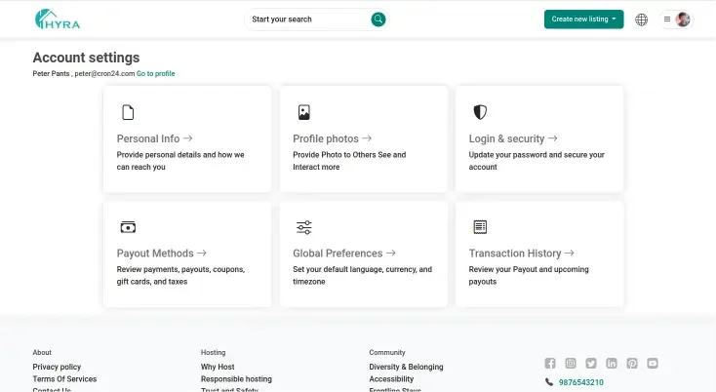Click the phone handset icon
The width and height of the screenshot is (716, 392).
549,382
